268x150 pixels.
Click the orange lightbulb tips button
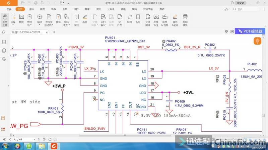(x=257, y=41)
